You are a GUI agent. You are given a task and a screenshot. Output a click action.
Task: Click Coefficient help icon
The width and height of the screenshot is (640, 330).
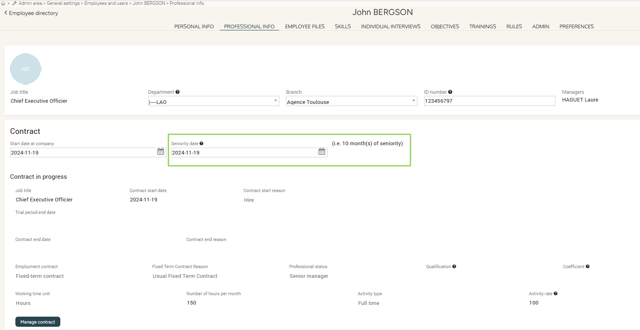587,267
